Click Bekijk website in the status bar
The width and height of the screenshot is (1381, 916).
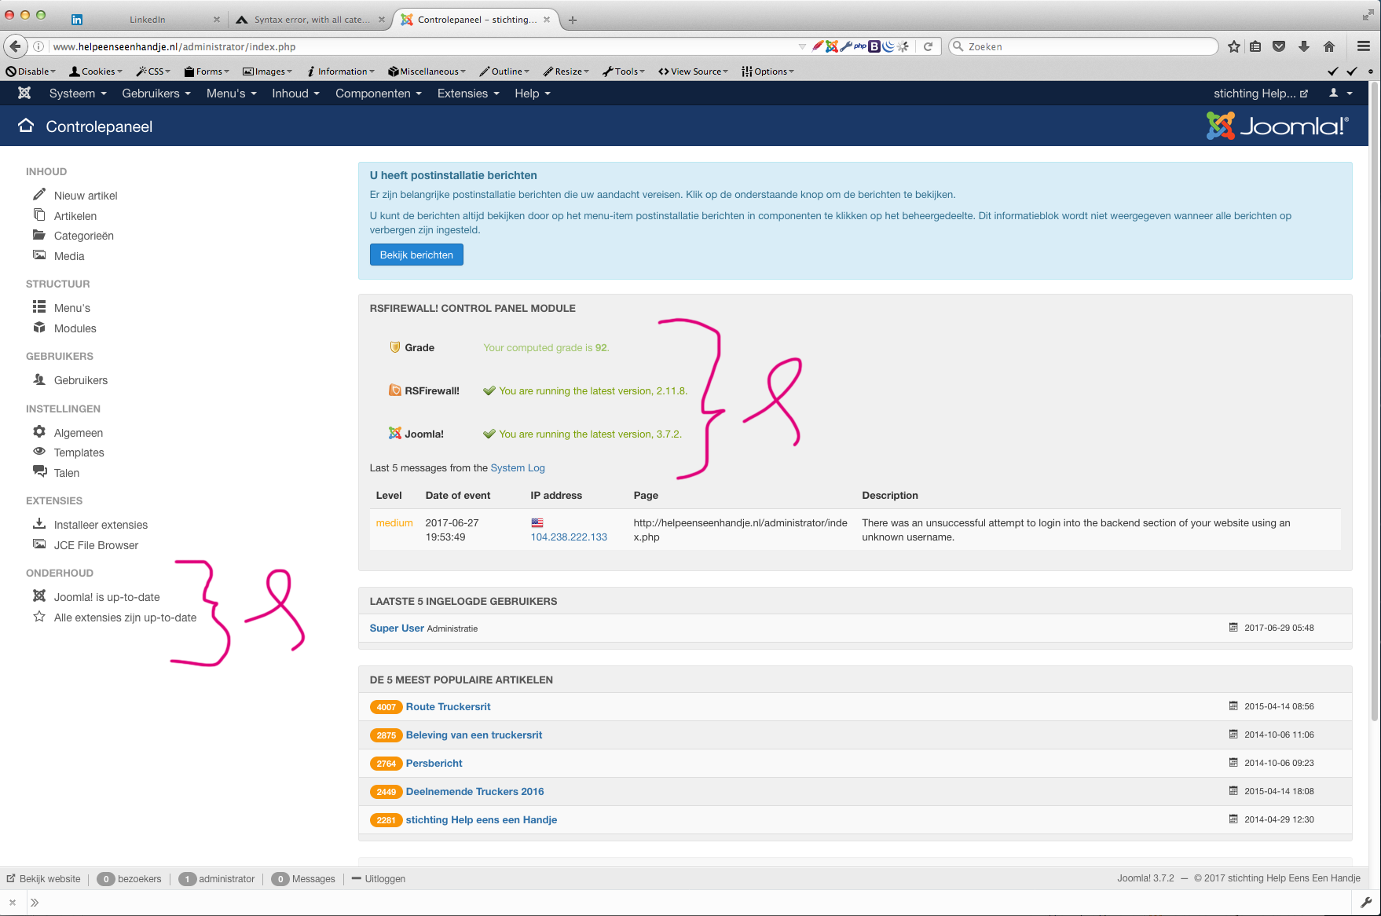pos(44,878)
